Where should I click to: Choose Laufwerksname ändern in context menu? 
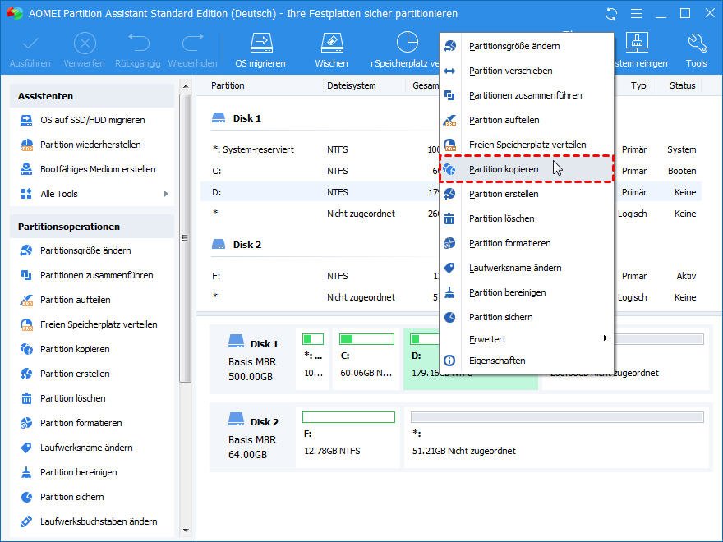tap(527, 268)
